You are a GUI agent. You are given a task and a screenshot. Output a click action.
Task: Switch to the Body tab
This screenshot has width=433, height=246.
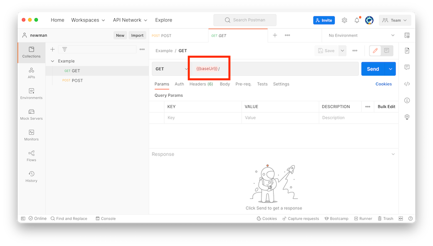[225, 84]
